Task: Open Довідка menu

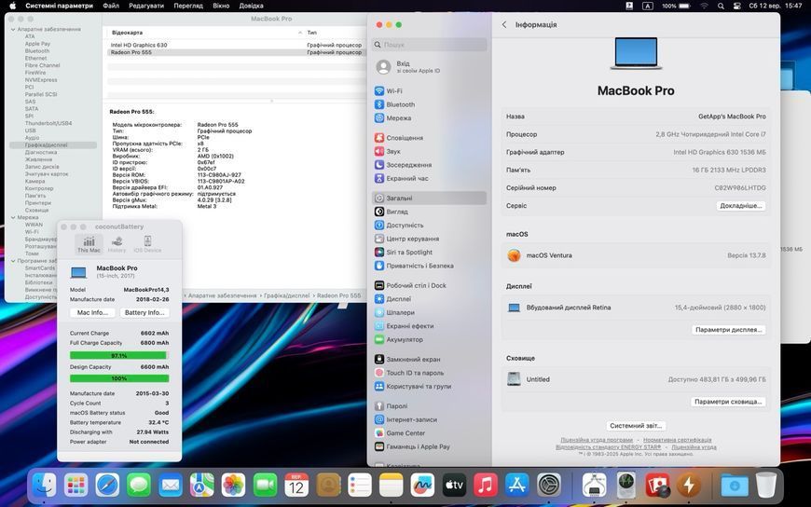Action: tap(252, 6)
